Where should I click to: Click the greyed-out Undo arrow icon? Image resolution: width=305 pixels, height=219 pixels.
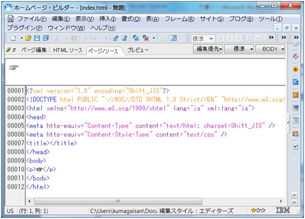click(x=96, y=38)
